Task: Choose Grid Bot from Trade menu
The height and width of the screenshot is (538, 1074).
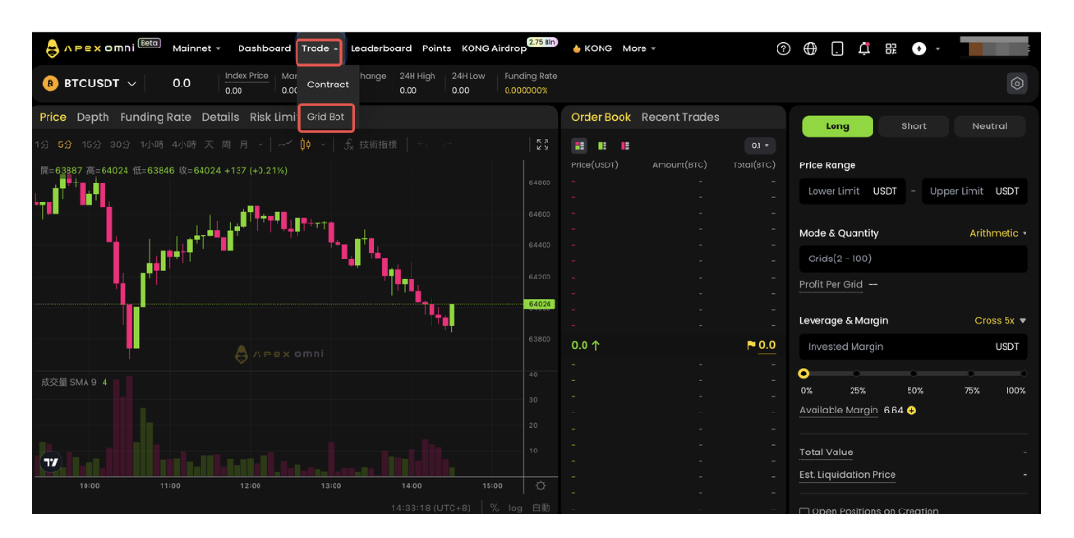Action: [x=326, y=117]
